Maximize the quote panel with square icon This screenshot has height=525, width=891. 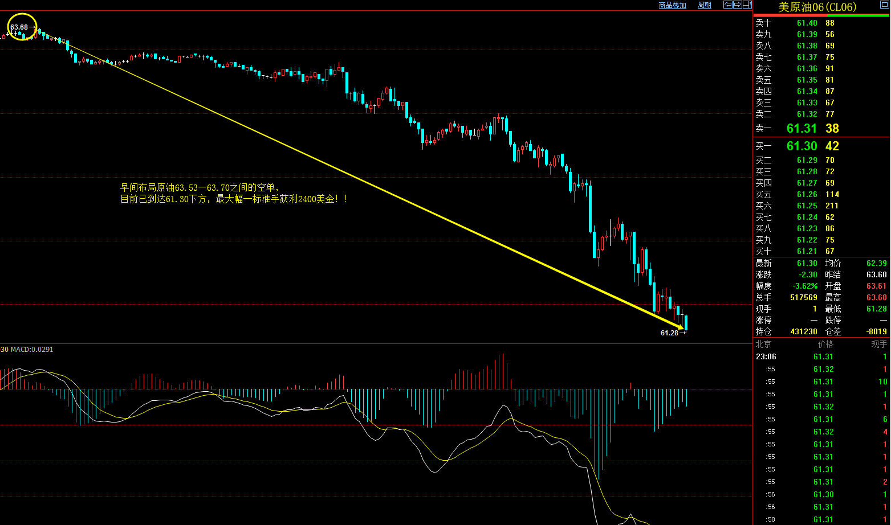885,5
